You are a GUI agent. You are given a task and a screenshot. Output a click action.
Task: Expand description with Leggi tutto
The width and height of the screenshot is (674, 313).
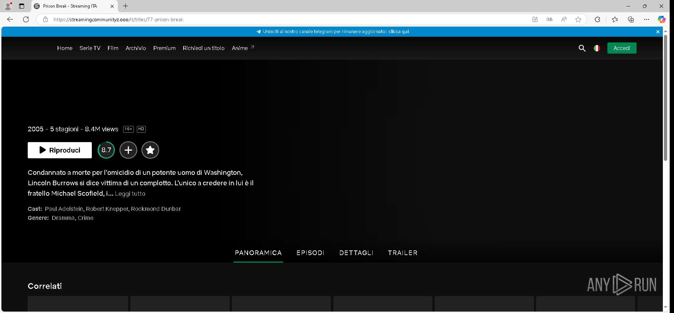(130, 194)
